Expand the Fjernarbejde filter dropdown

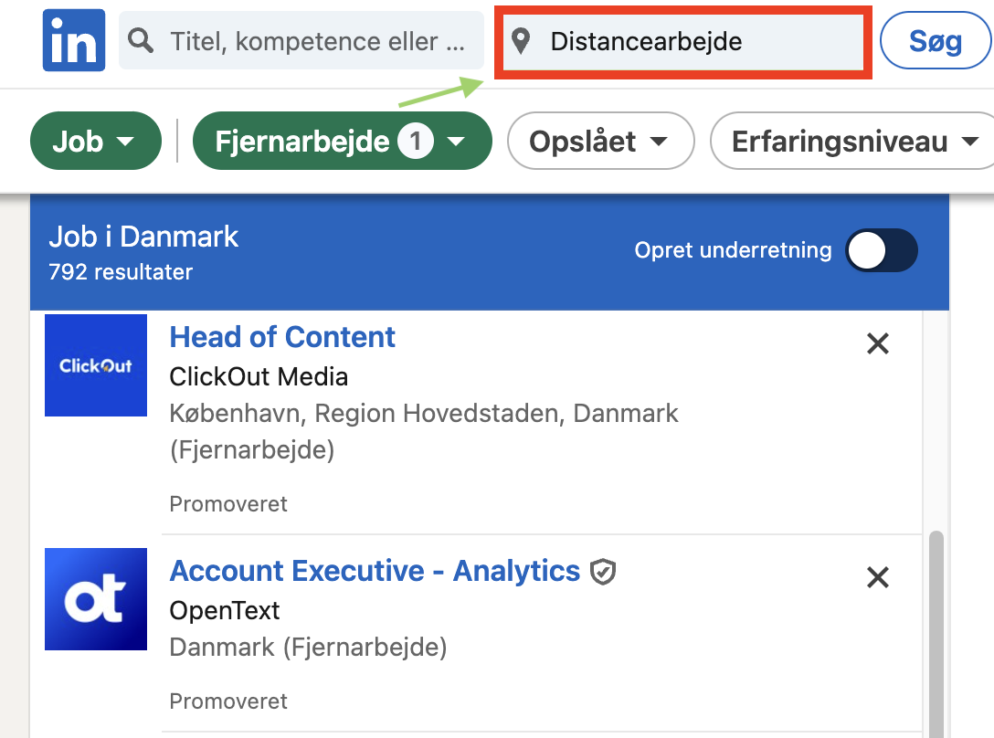[342, 141]
